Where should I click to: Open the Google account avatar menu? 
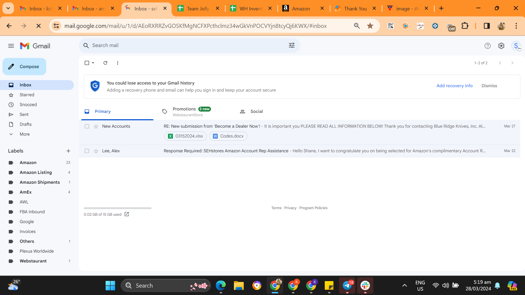pyautogui.click(x=516, y=46)
